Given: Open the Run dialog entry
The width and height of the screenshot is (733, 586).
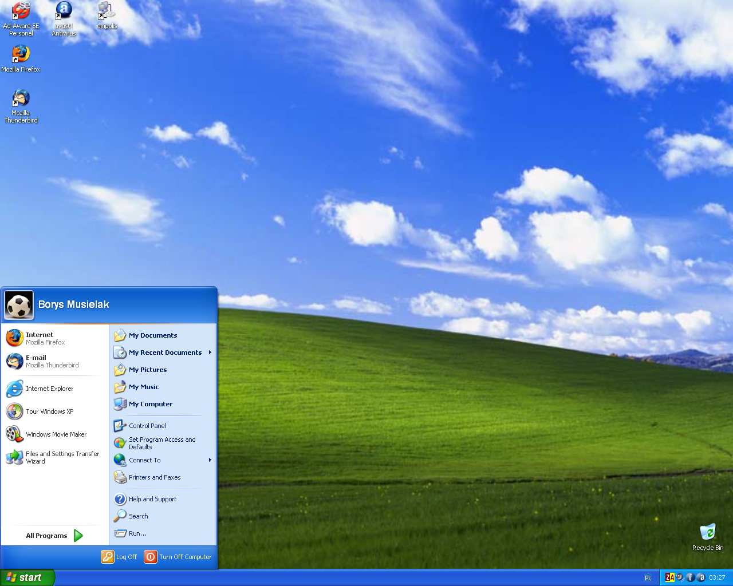Looking at the screenshot, I should (163, 533).
